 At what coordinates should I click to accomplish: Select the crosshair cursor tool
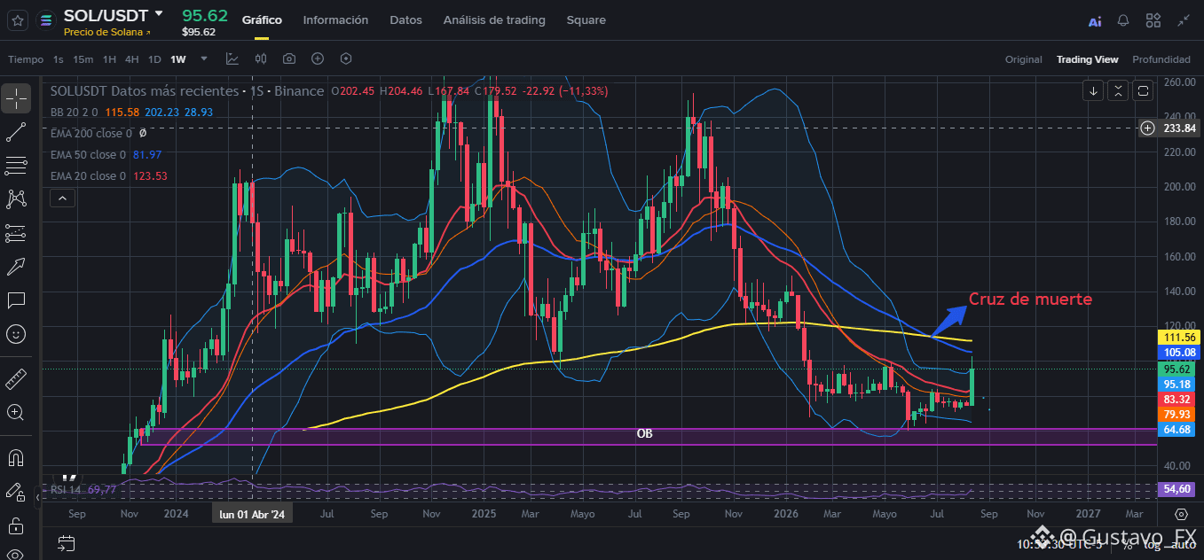(16, 98)
